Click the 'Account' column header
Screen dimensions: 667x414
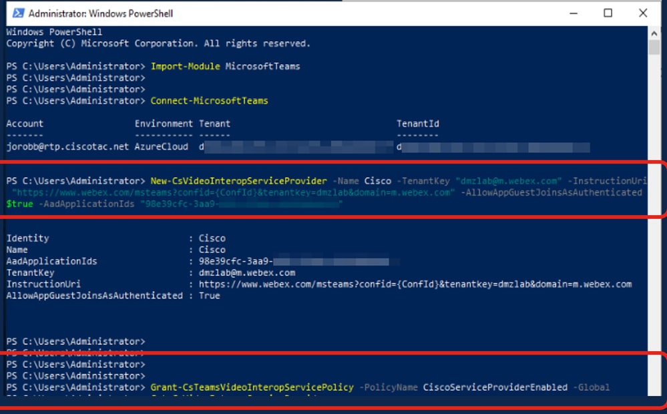coord(25,124)
